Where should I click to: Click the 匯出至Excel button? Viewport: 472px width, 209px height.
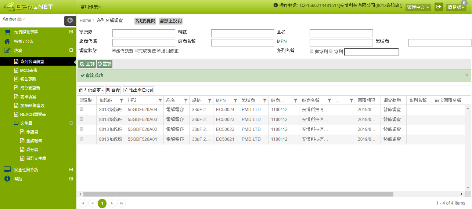click(138, 90)
